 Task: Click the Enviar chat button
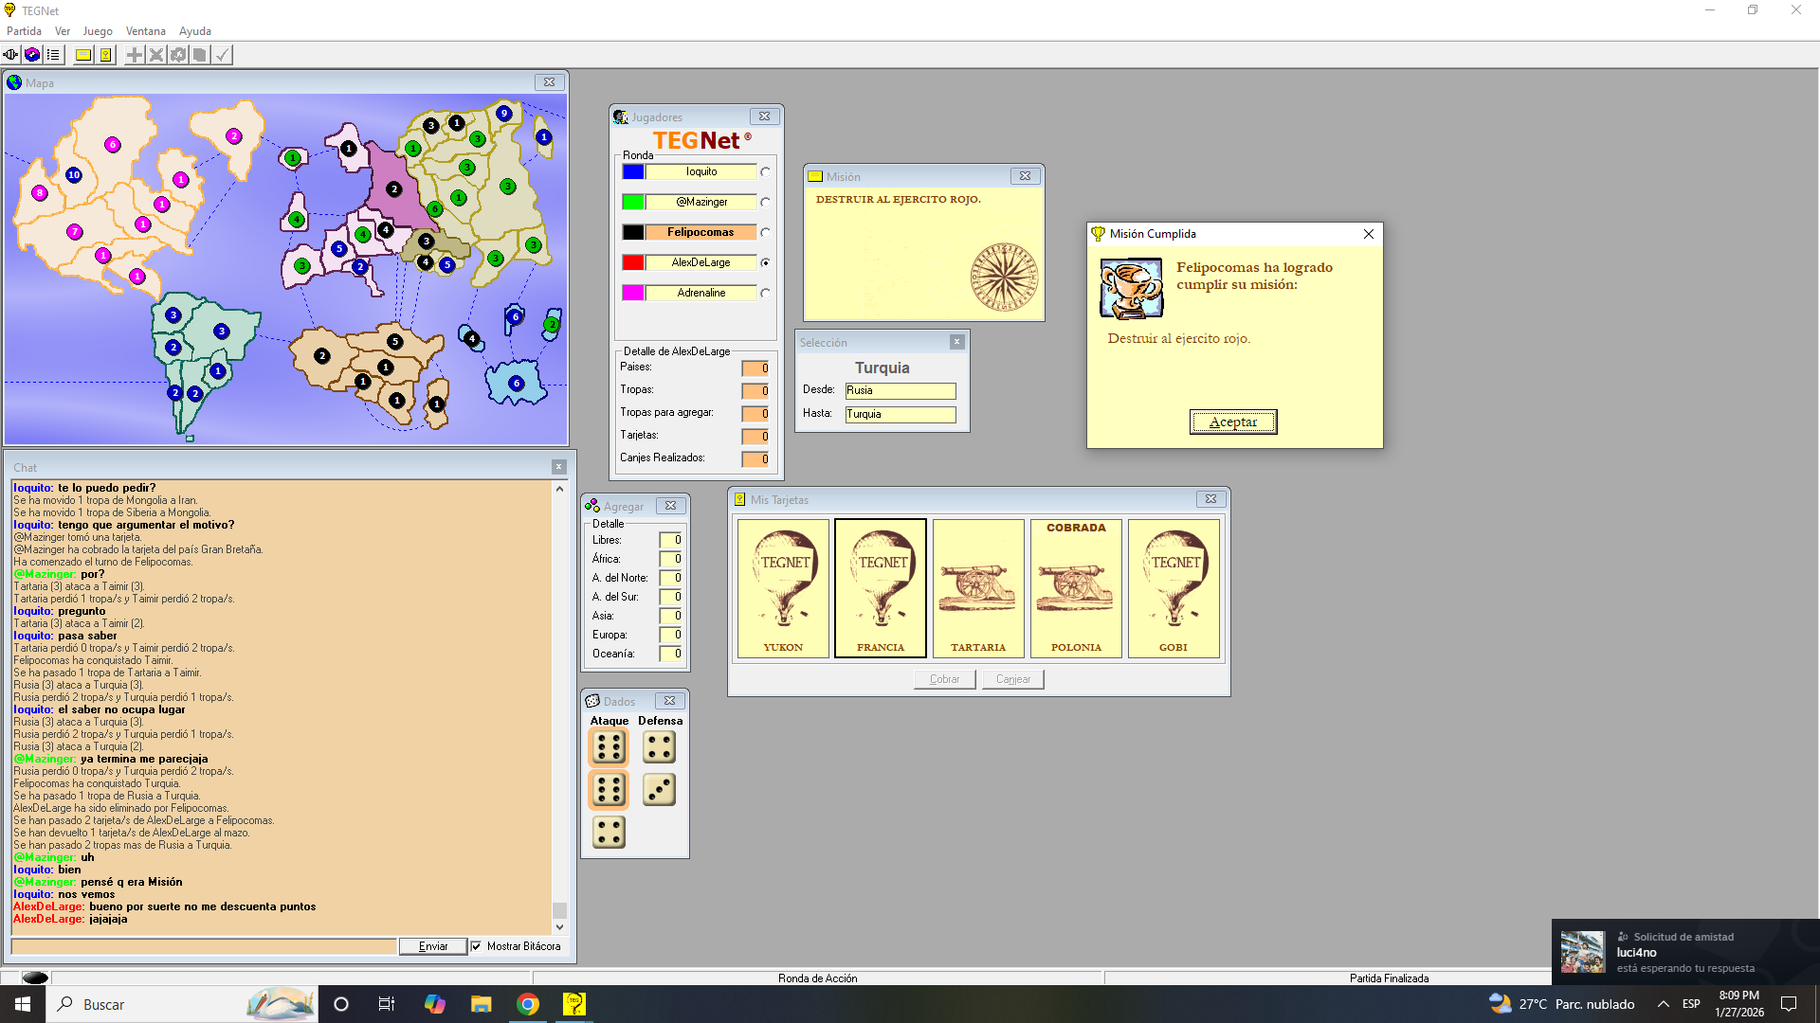click(x=432, y=946)
